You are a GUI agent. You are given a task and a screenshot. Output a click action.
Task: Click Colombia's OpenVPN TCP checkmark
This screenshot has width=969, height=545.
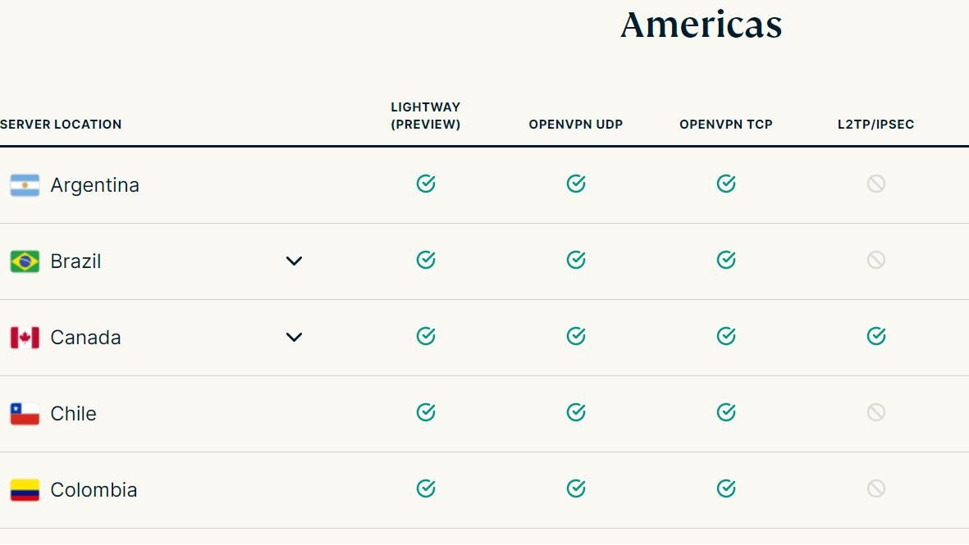725,489
